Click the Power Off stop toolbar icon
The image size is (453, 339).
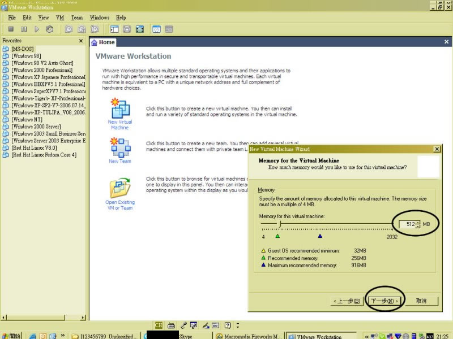[x=11, y=29]
